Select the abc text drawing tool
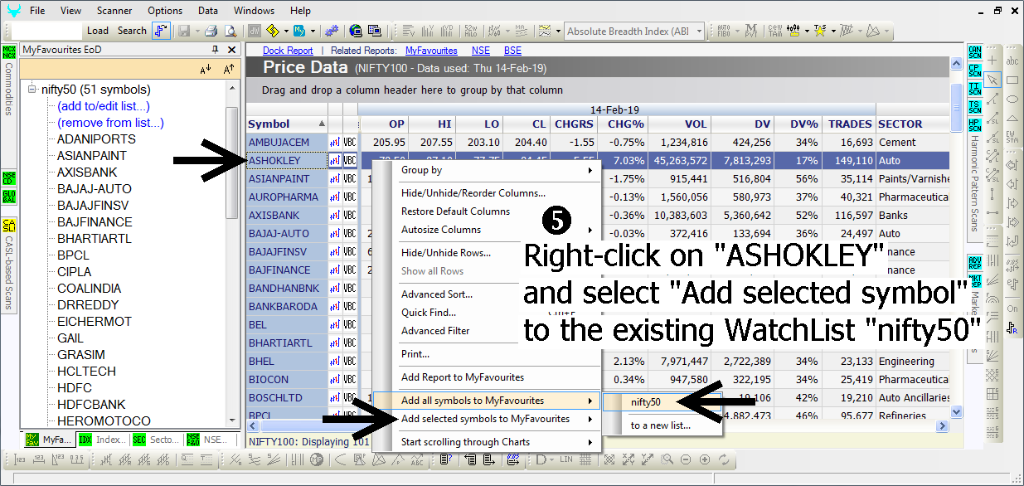 [x=1012, y=61]
